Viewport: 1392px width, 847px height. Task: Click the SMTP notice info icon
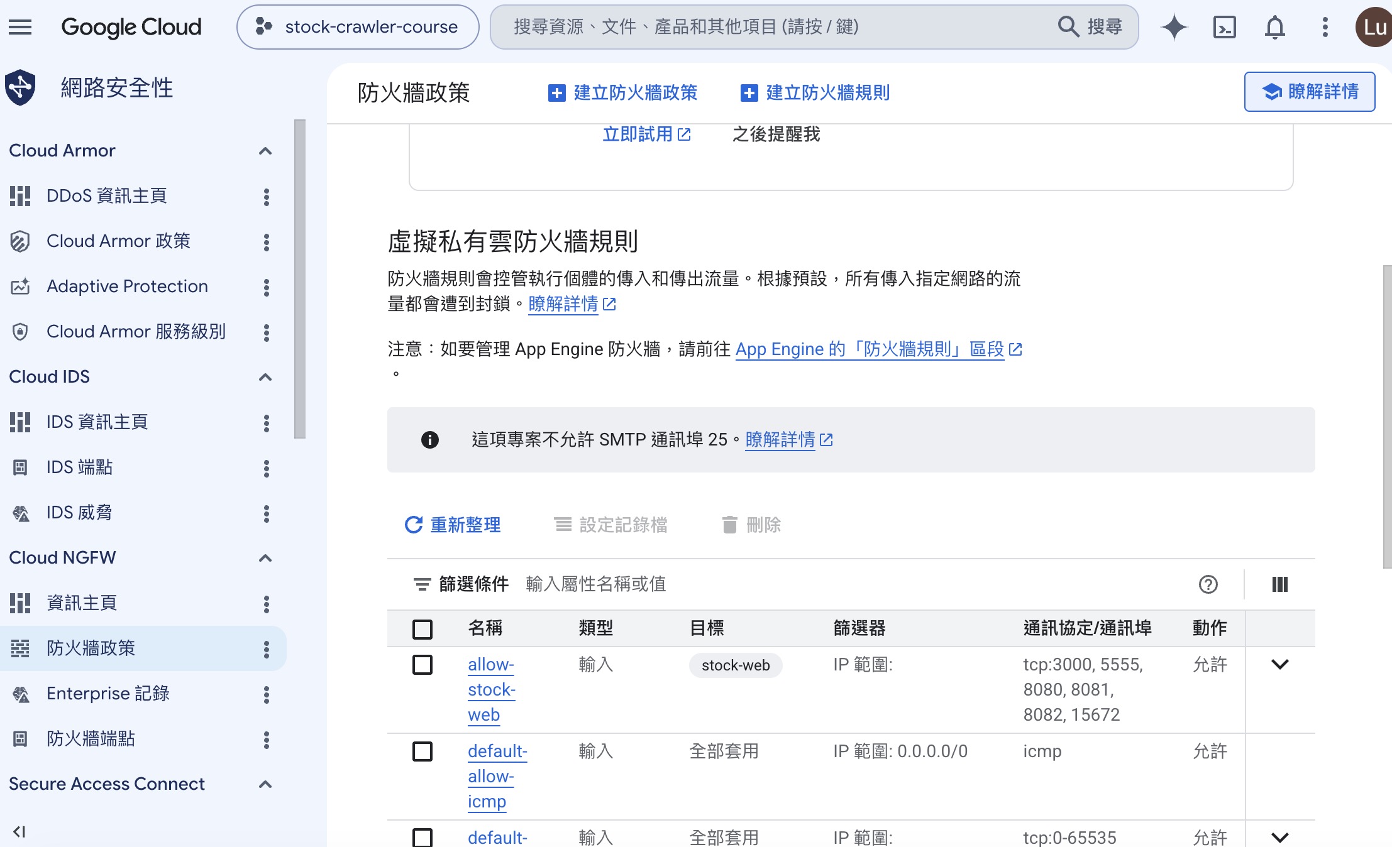tap(430, 440)
